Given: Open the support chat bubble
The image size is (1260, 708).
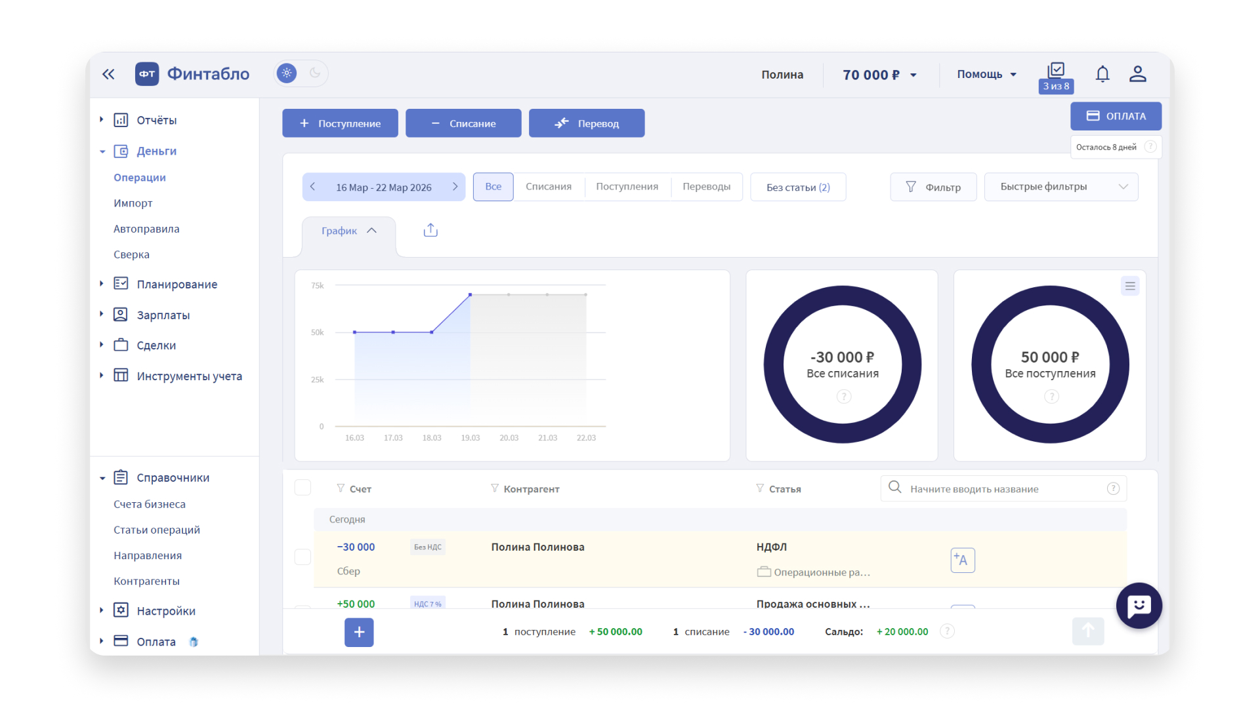Looking at the screenshot, I should [x=1139, y=606].
